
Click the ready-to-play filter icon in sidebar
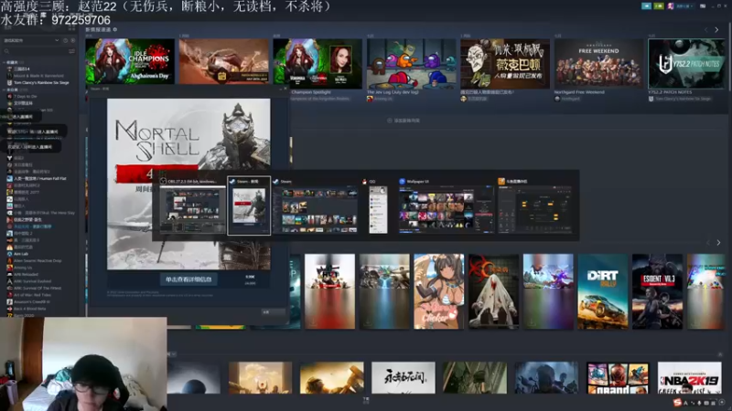coord(73,40)
